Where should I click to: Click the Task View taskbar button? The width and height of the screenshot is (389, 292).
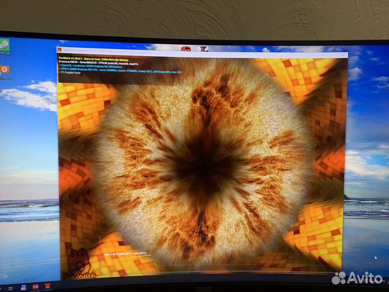point(11,289)
